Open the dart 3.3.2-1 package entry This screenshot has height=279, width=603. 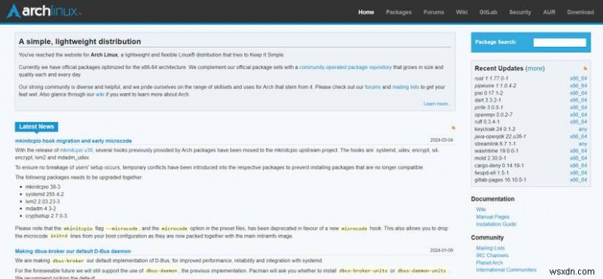488,100
